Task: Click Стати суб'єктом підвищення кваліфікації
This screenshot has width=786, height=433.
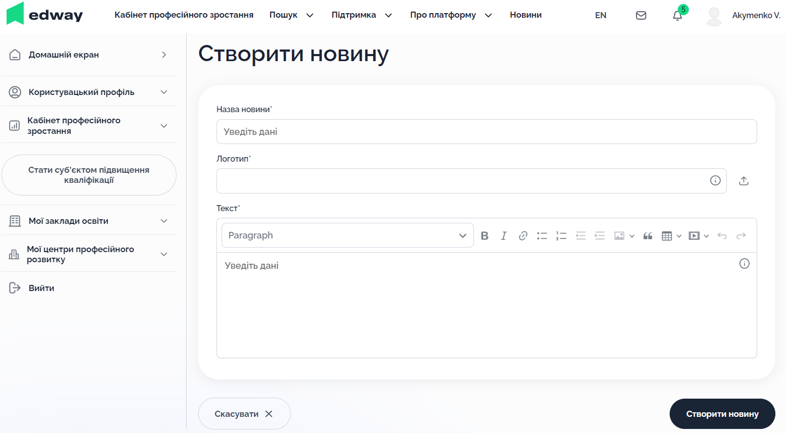Action: point(89,175)
